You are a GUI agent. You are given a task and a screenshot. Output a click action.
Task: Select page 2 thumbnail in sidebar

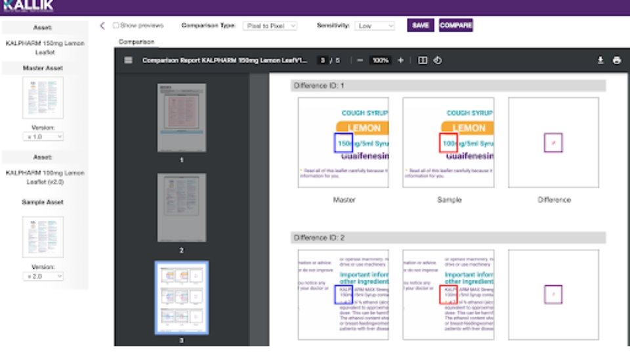point(182,208)
